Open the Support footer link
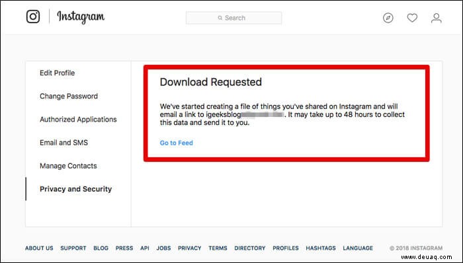This screenshot has width=463, height=263. point(73,248)
